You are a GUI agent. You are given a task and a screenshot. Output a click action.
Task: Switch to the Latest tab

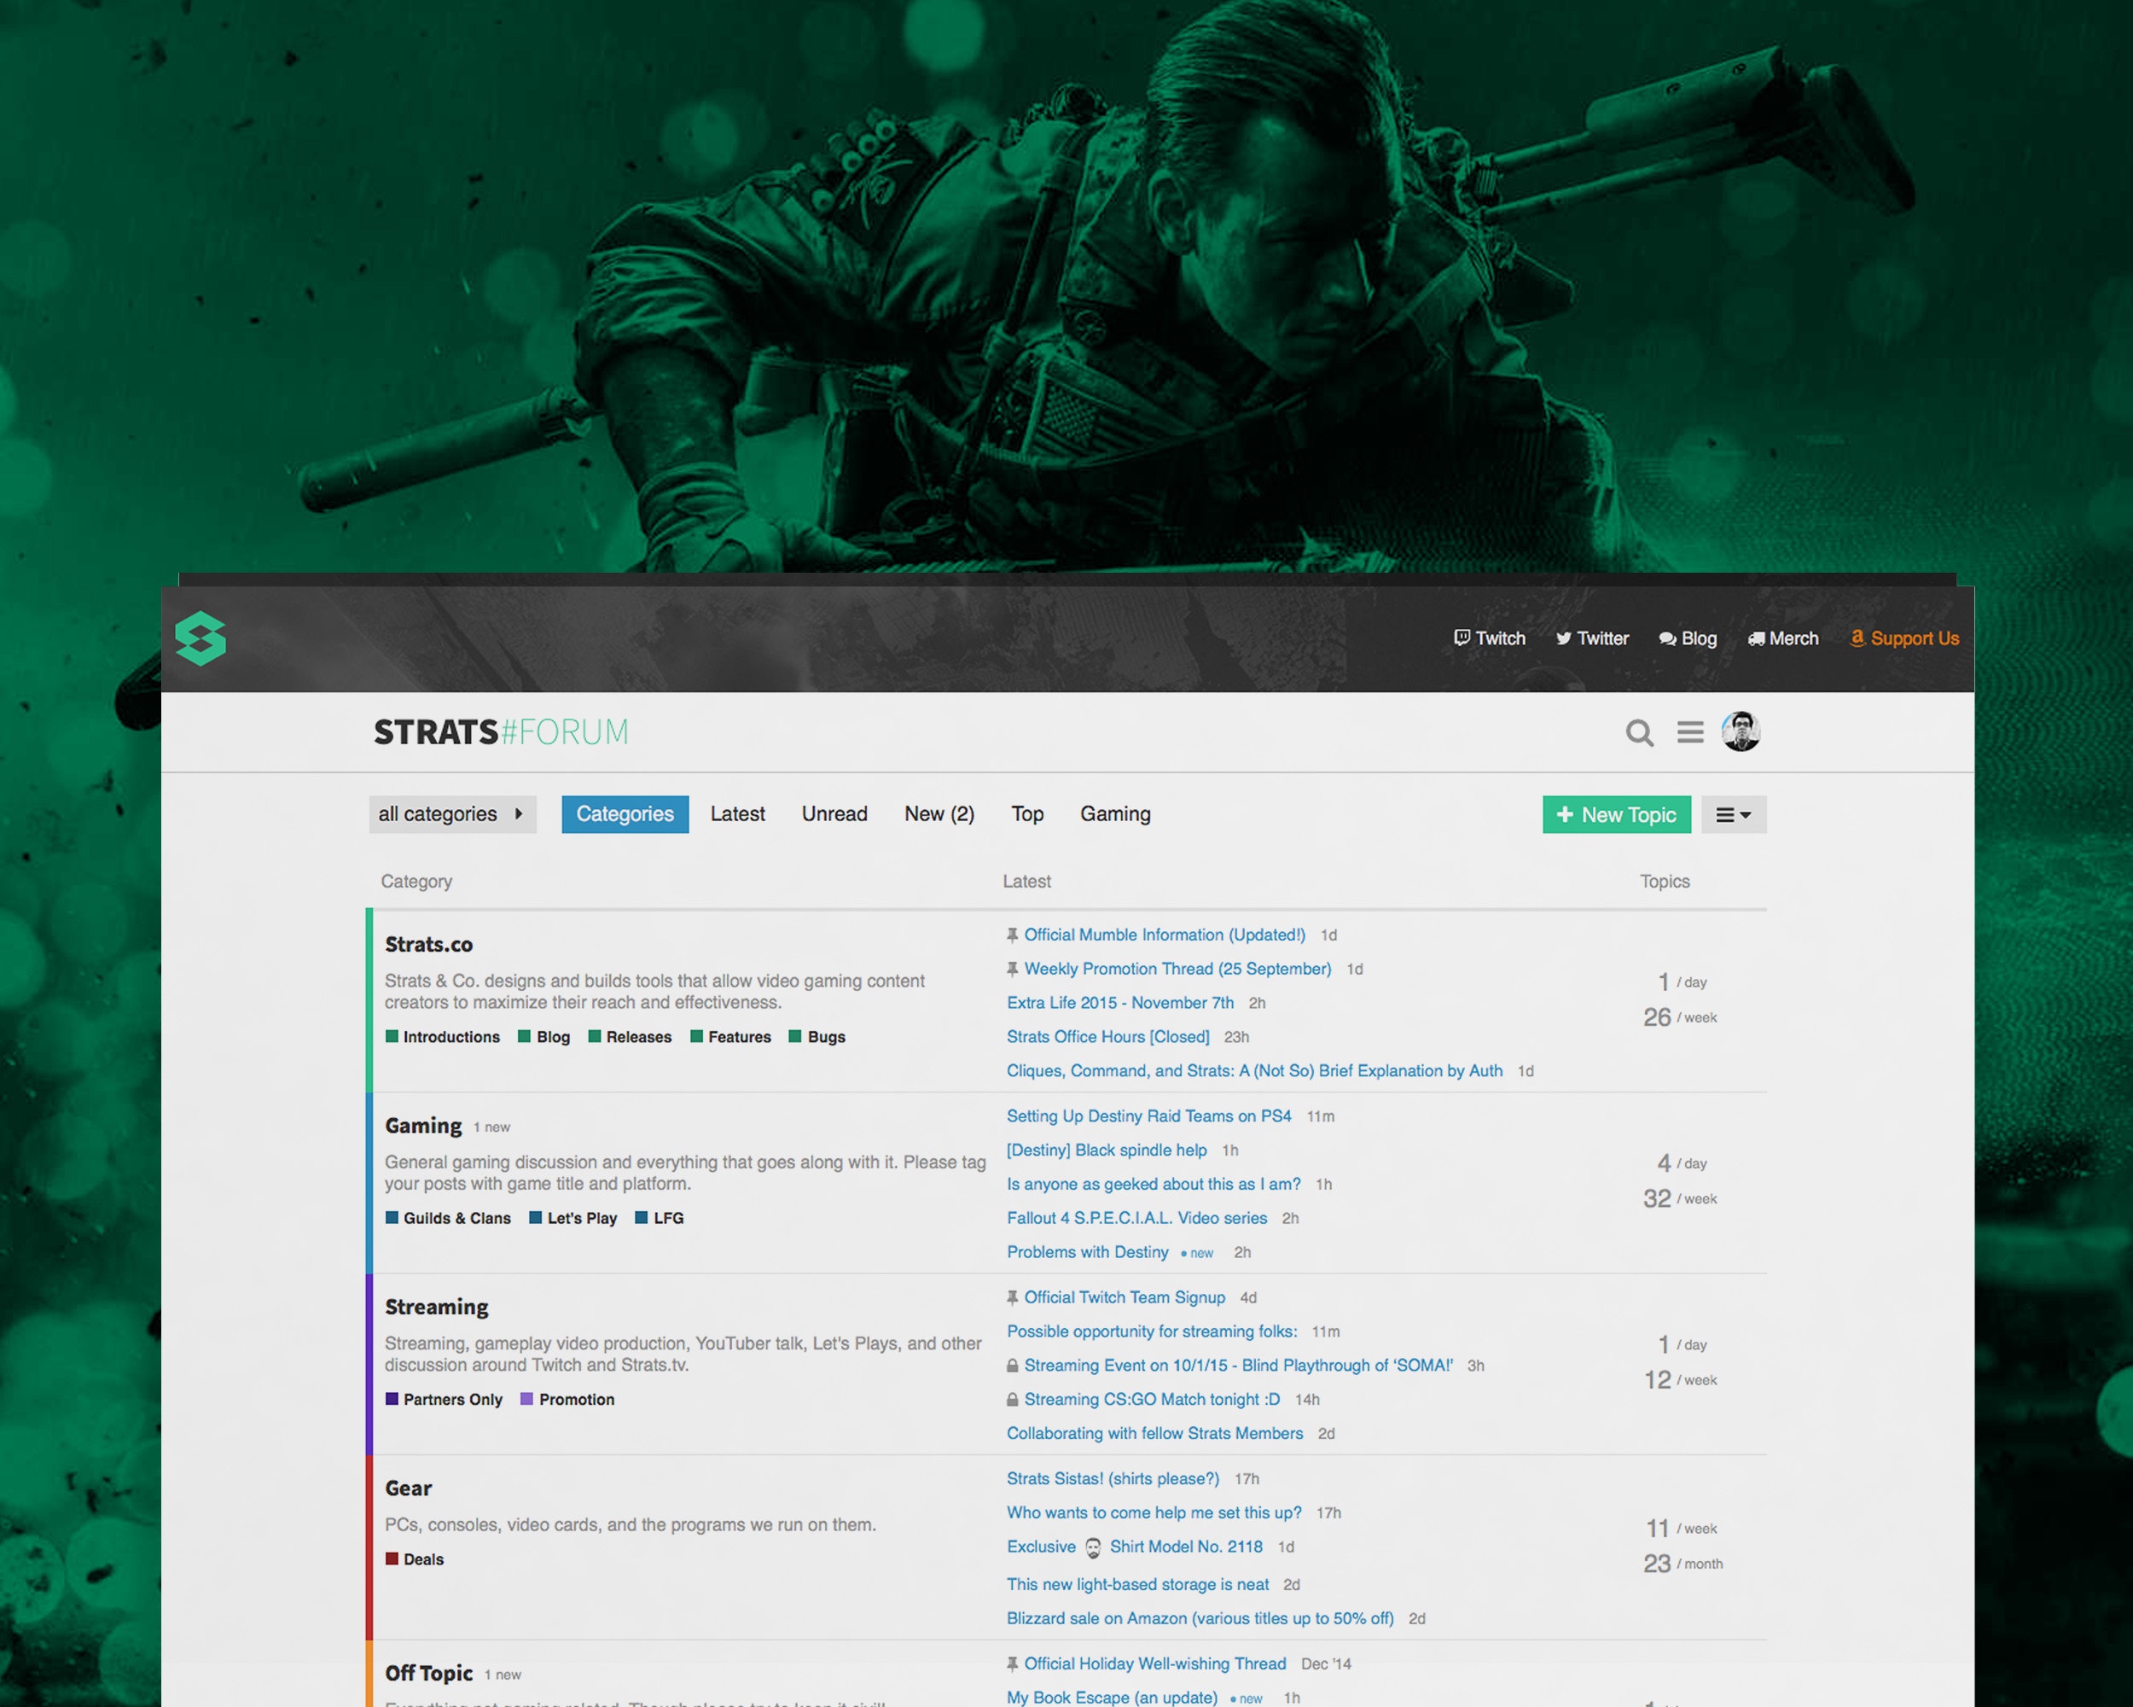pos(737,814)
